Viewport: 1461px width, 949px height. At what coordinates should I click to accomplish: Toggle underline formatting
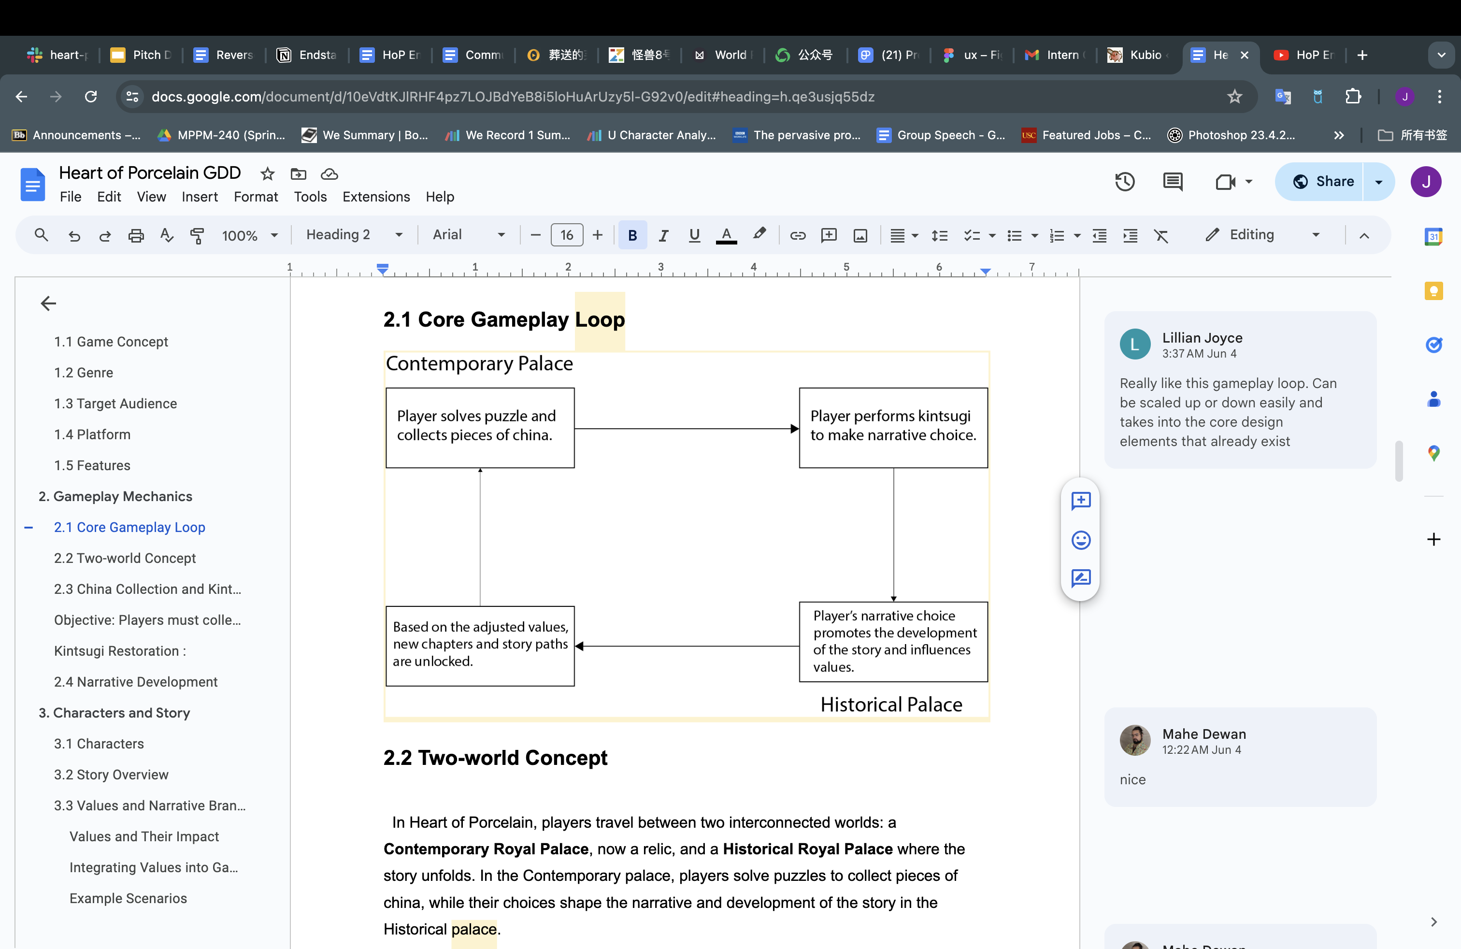(x=694, y=235)
